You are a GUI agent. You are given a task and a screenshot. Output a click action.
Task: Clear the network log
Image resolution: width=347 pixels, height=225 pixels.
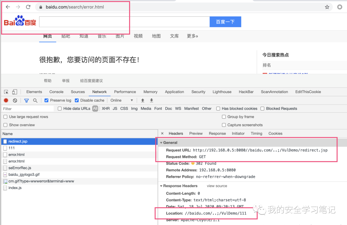pos(15,100)
